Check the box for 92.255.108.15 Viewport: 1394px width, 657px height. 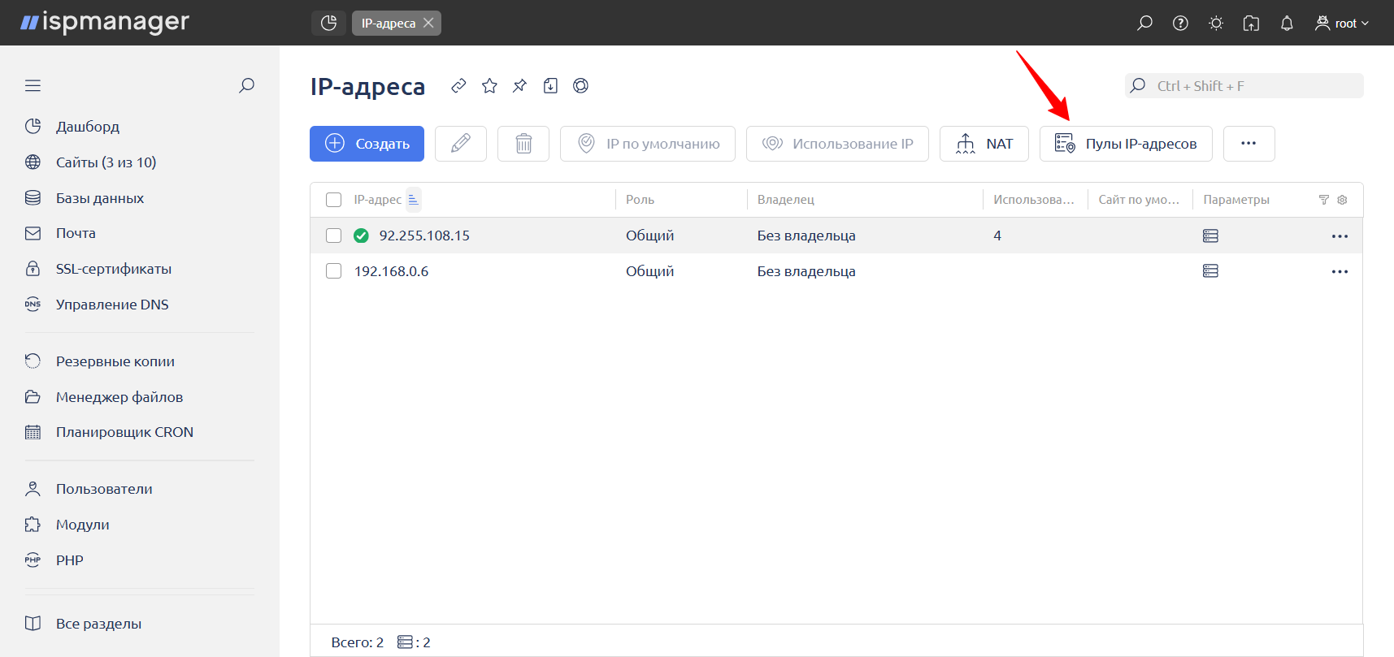333,236
